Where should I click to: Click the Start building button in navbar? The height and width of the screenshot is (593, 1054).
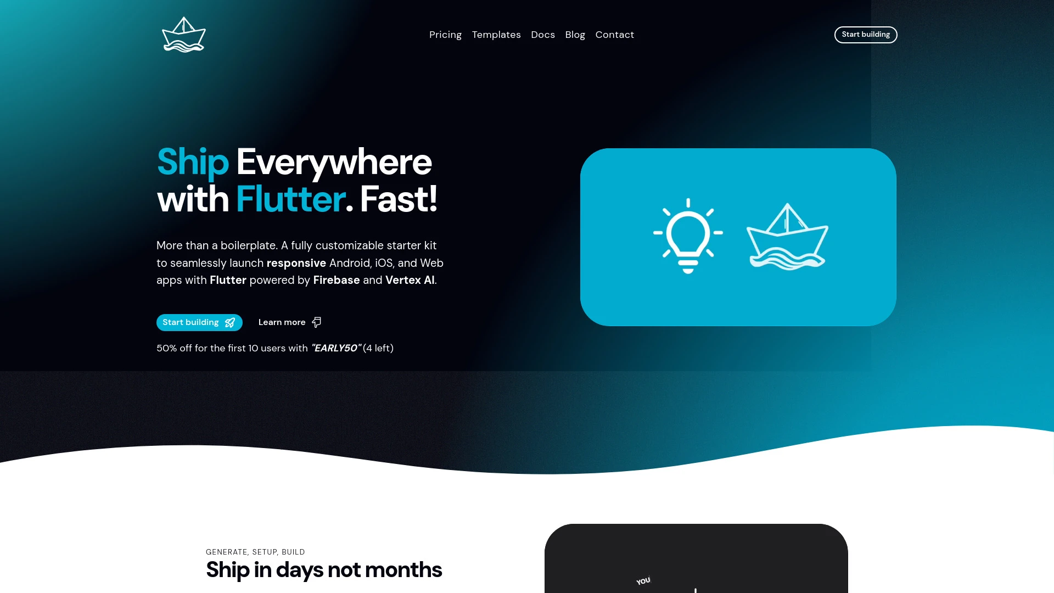tap(866, 34)
